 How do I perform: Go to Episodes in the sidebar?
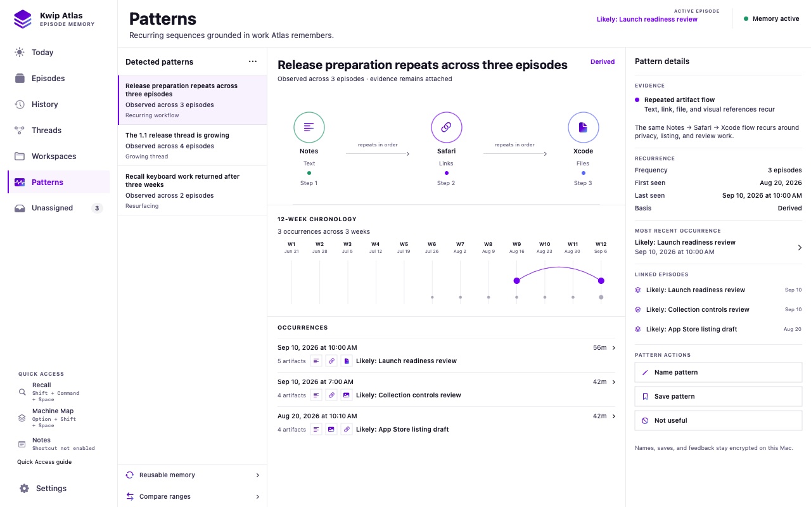point(58,79)
